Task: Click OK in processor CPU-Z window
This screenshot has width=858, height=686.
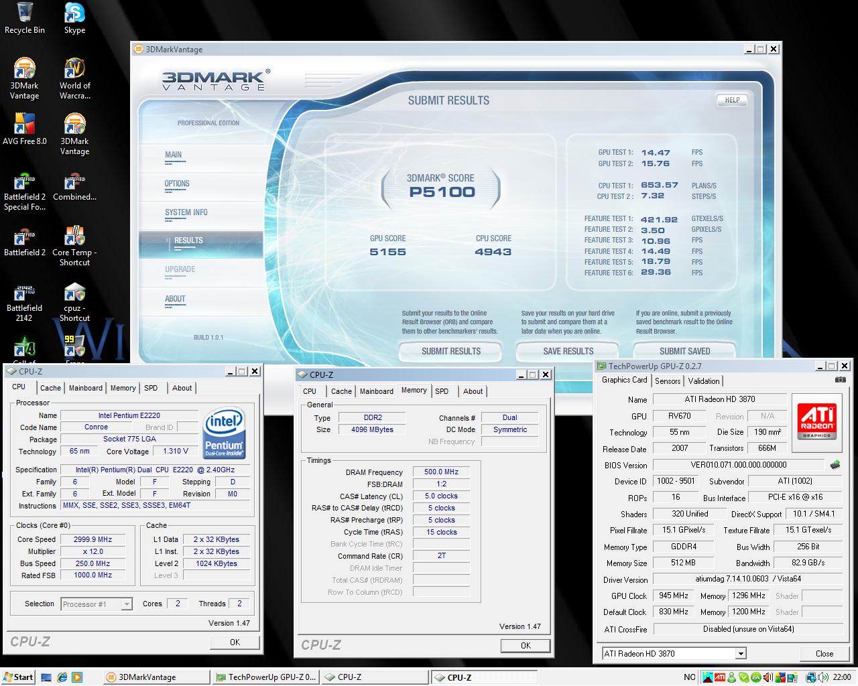Action: [235, 642]
